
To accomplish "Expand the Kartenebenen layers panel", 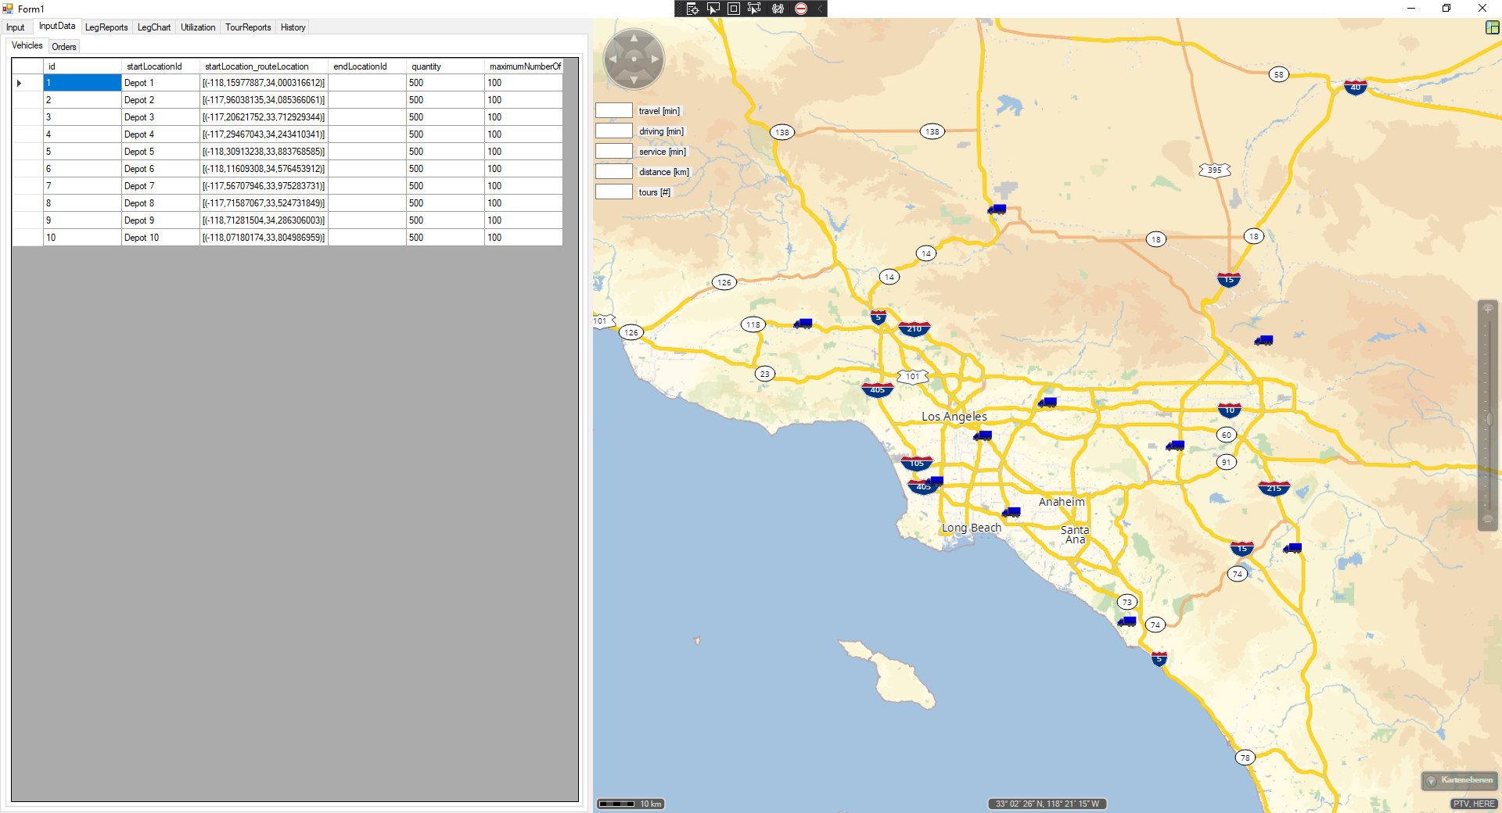I will [x=1459, y=780].
